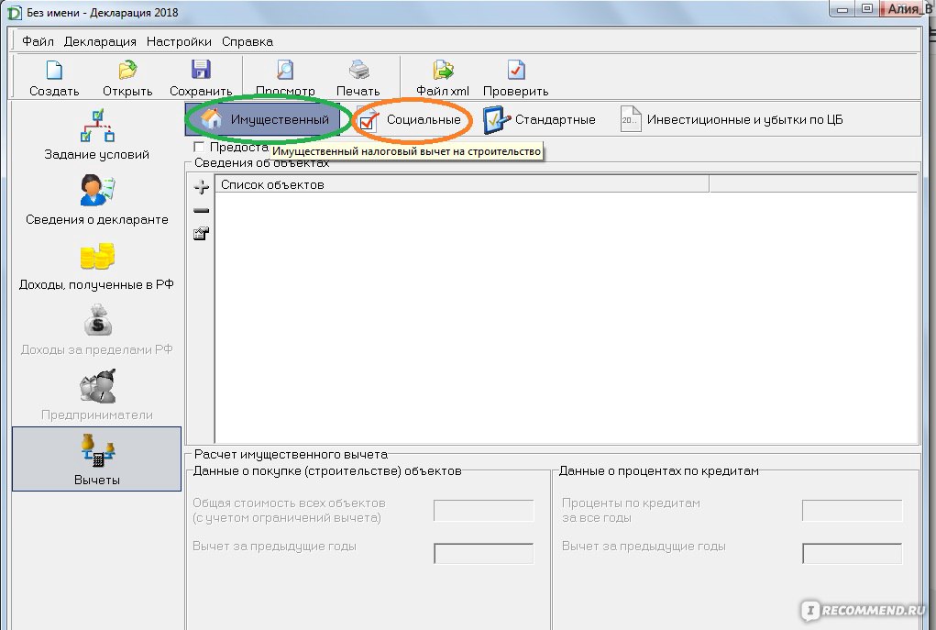The width and height of the screenshot is (936, 630).
Task: Edit object with the properties icon
Action: click(201, 234)
